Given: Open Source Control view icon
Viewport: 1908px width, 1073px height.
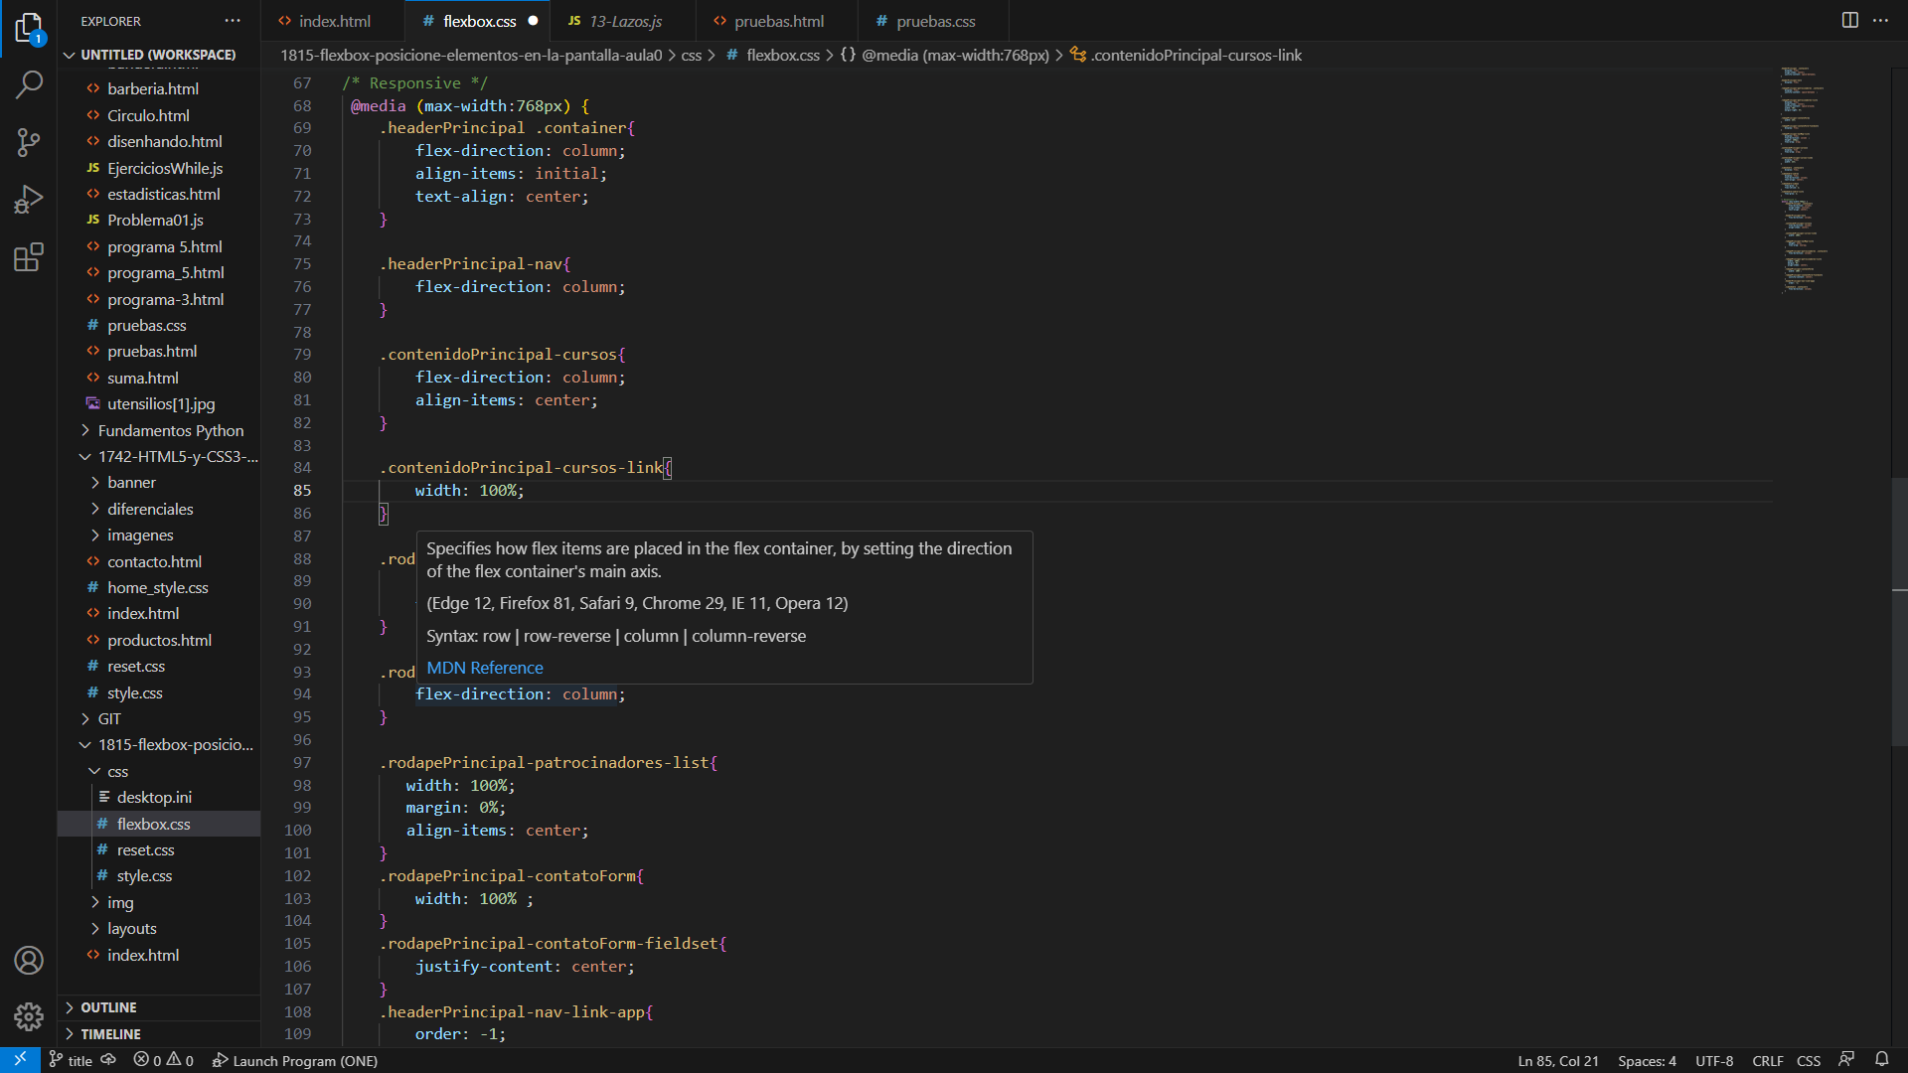Looking at the screenshot, I should click(x=29, y=142).
